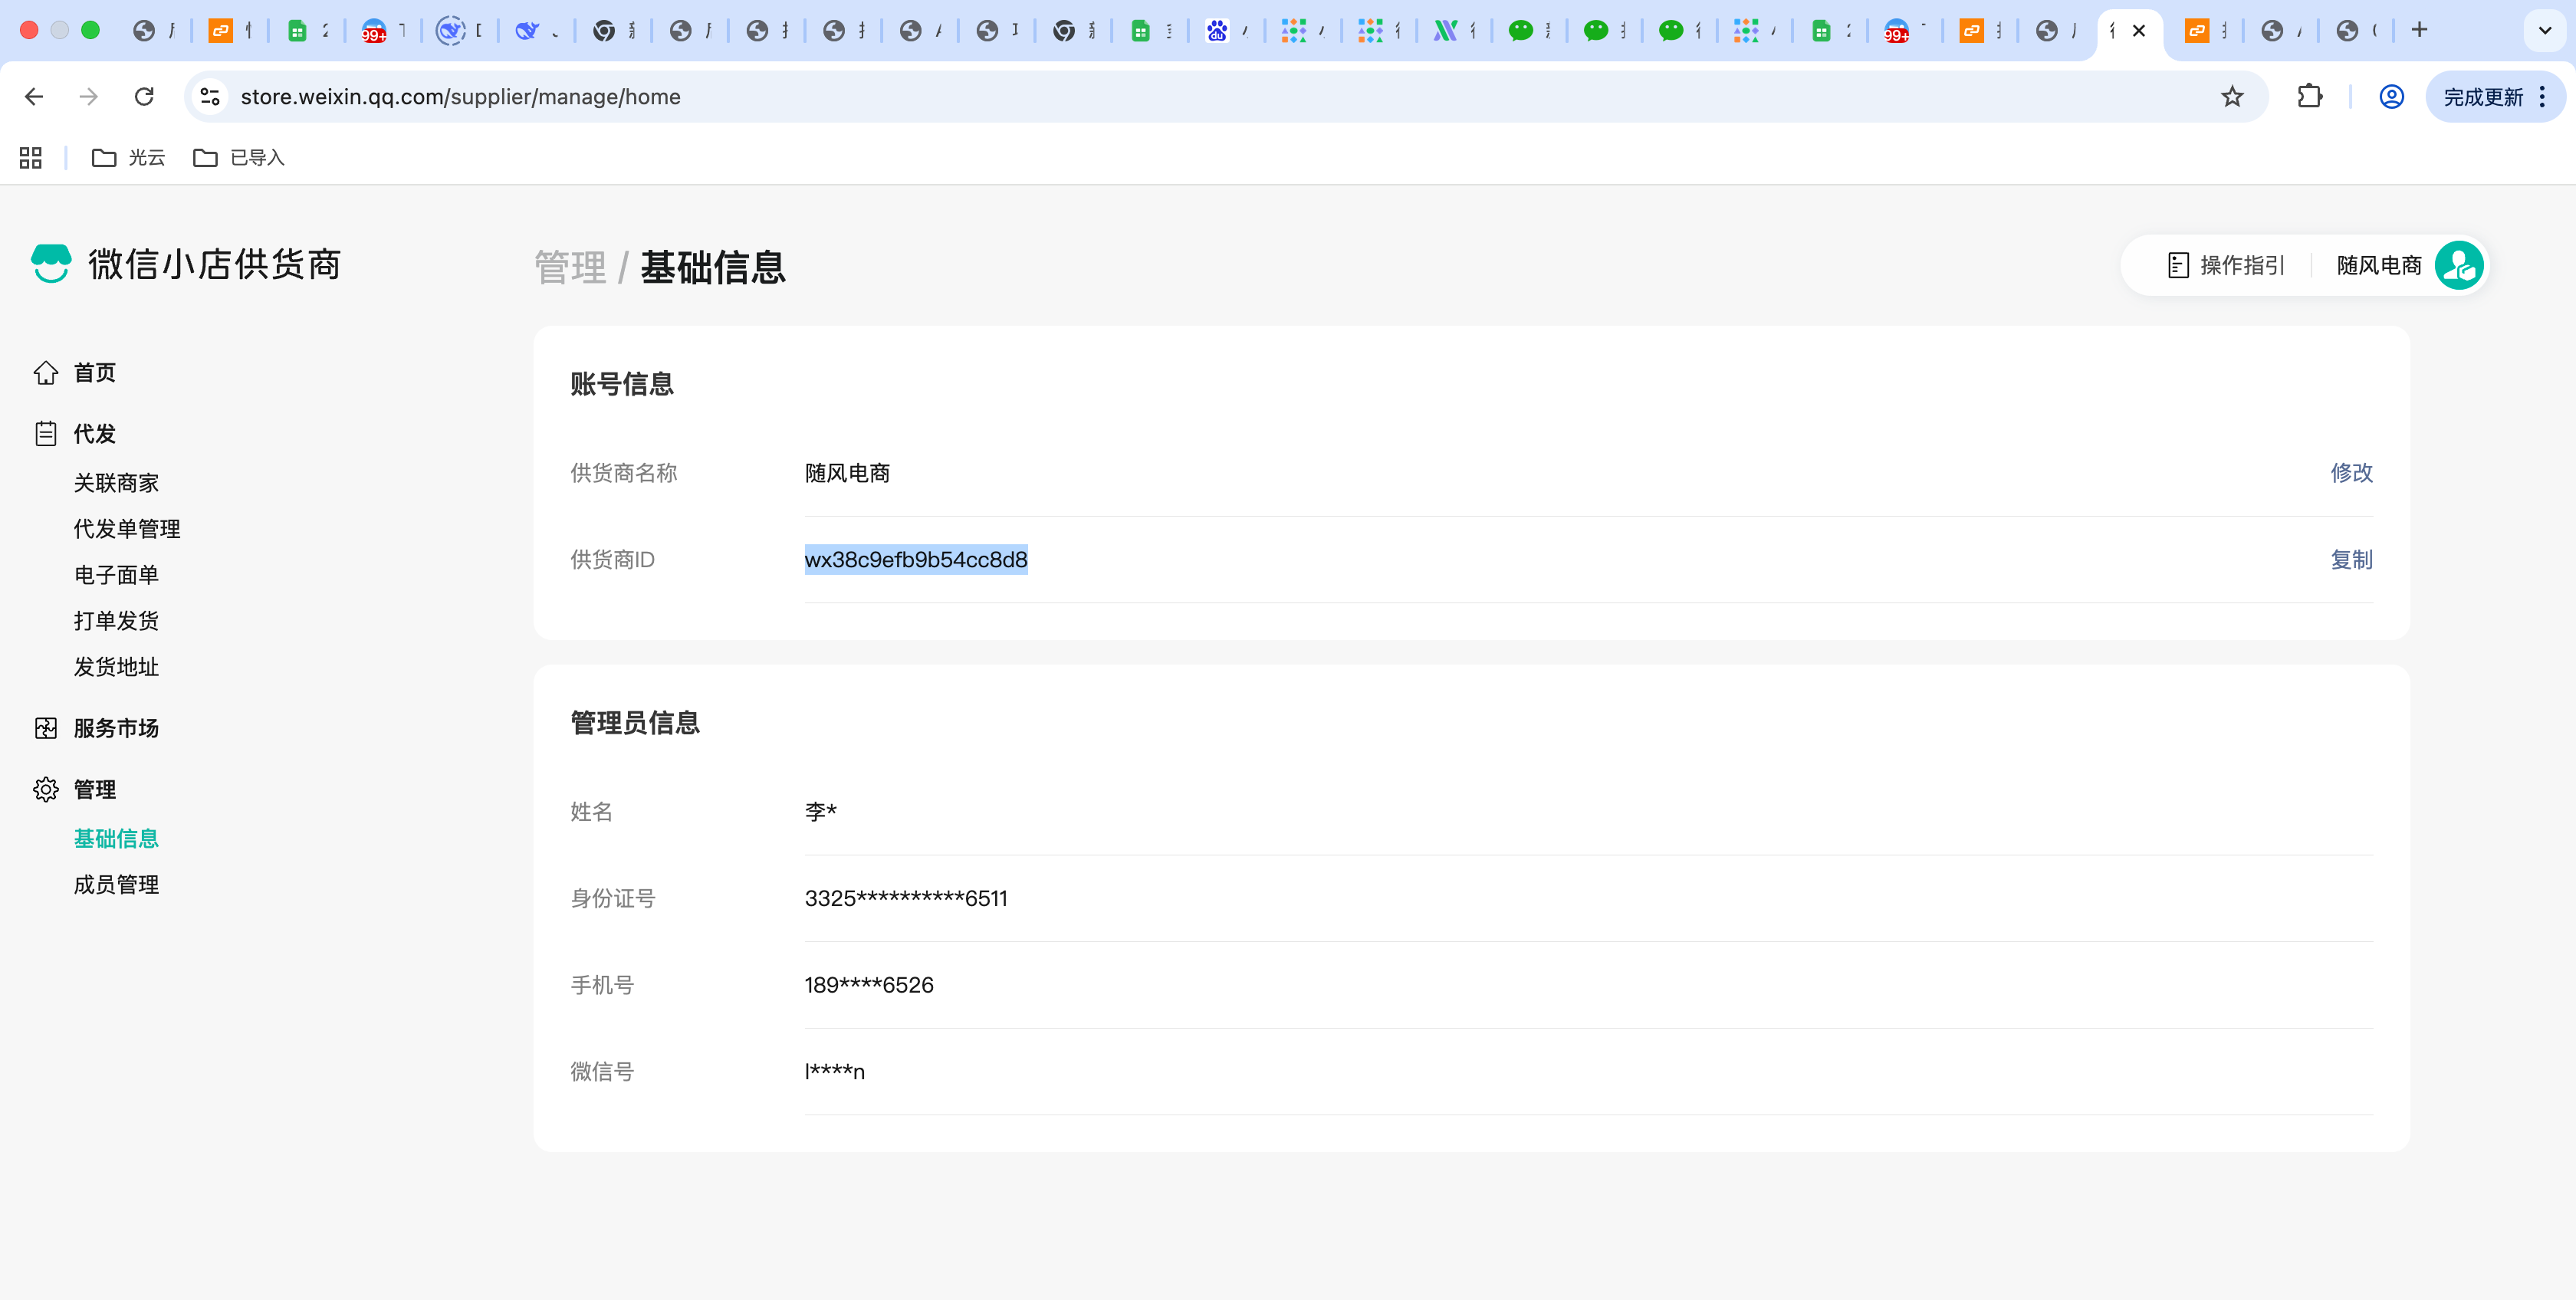The height and width of the screenshot is (1300, 2576).
Task: Open 操作指引 guide document icon
Action: (x=2177, y=265)
